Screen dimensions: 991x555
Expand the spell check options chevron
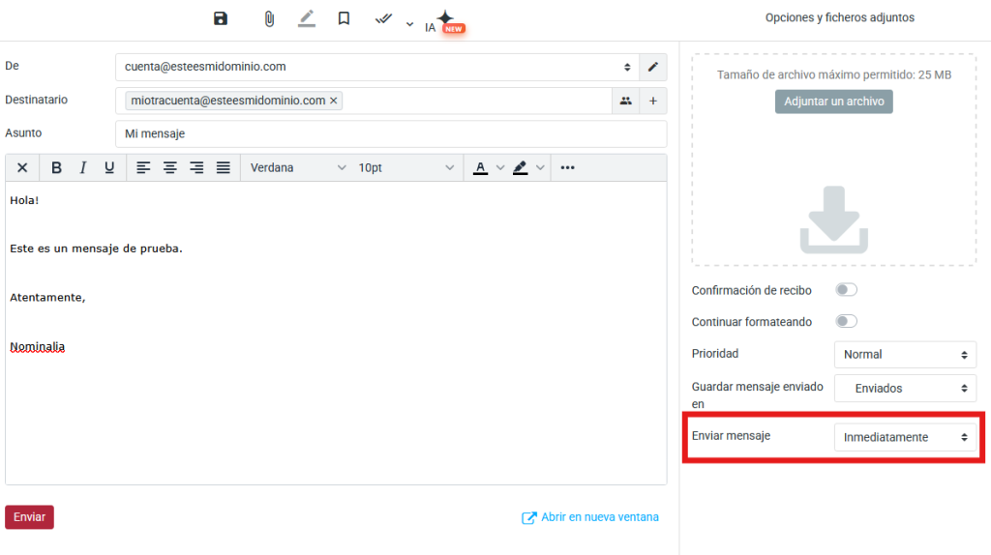tap(409, 24)
